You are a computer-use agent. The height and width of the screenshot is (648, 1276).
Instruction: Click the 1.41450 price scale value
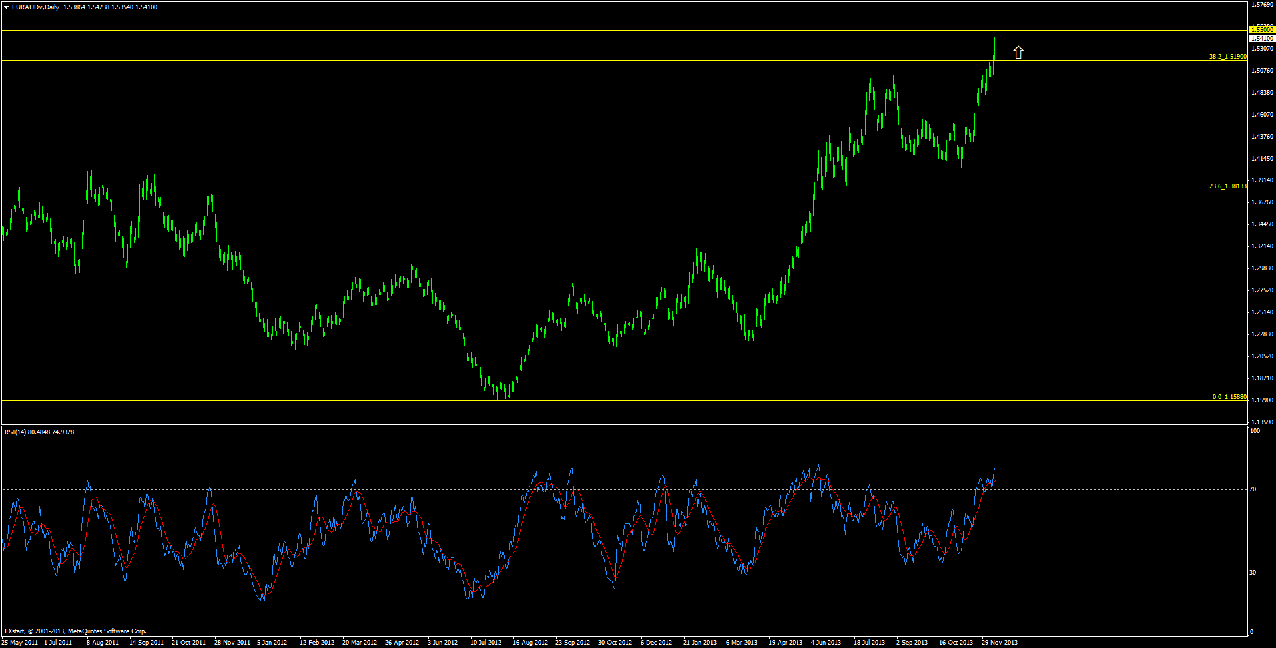coord(1263,159)
